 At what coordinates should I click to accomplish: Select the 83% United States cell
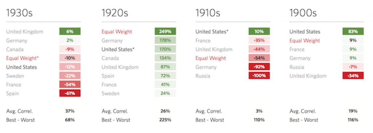[353, 32]
